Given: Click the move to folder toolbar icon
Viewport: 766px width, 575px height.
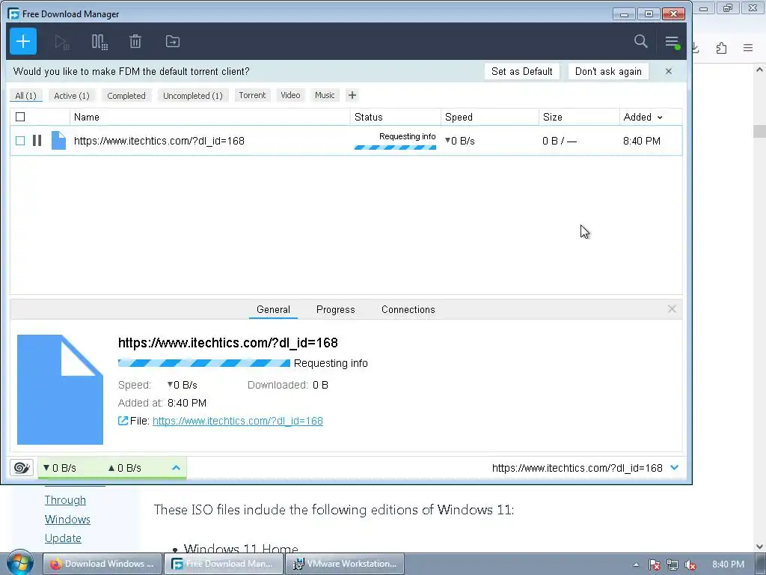Looking at the screenshot, I should pos(173,42).
